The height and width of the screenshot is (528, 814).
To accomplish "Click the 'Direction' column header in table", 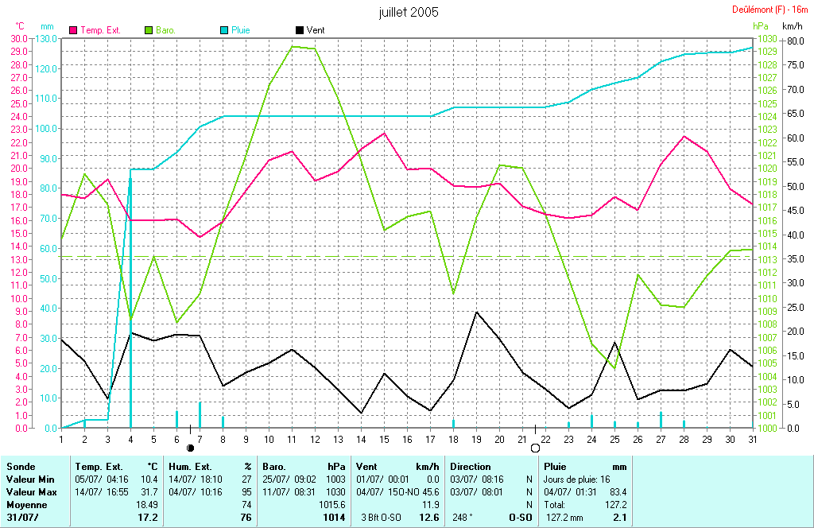I will [x=470, y=467].
